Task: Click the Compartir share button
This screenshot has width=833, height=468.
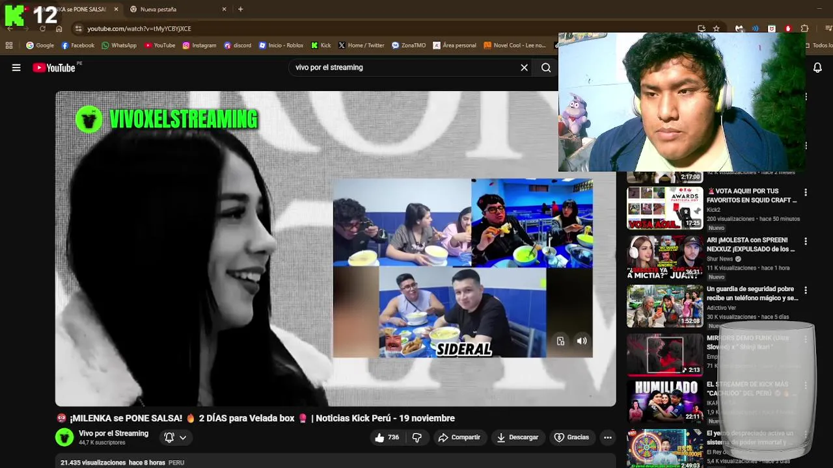Action: click(459, 437)
